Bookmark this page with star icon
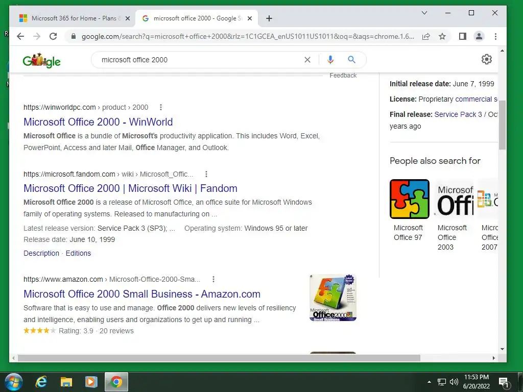This screenshot has width=523, height=392. tap(442, 36)
